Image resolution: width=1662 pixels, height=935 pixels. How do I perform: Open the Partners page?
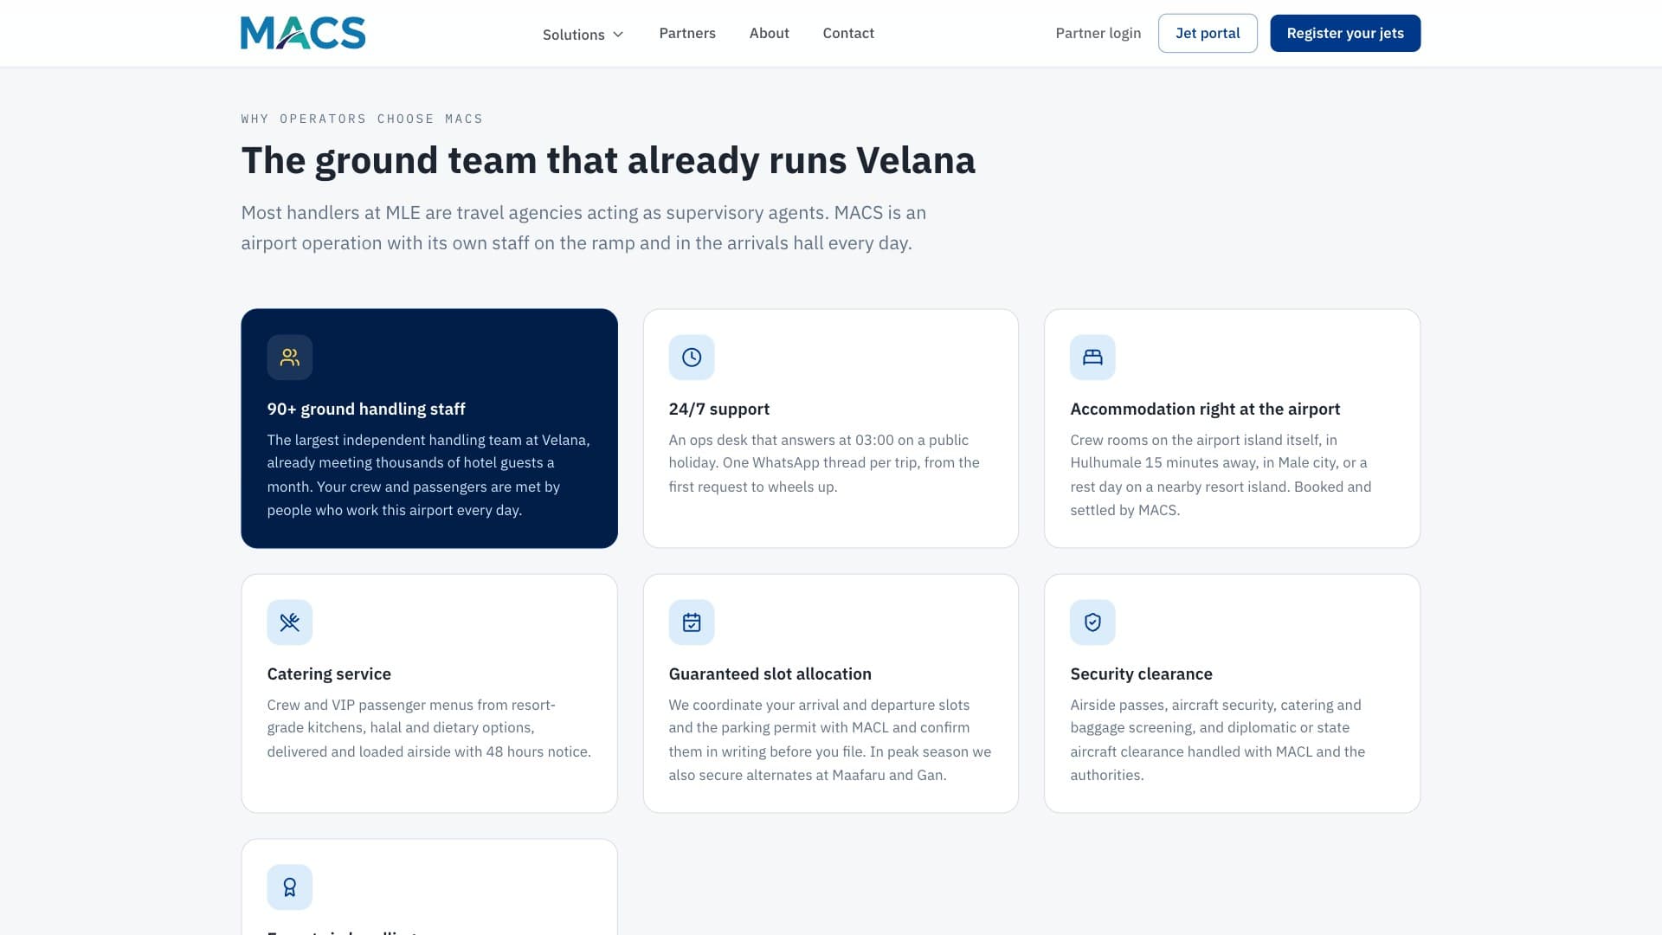[687, 33]
